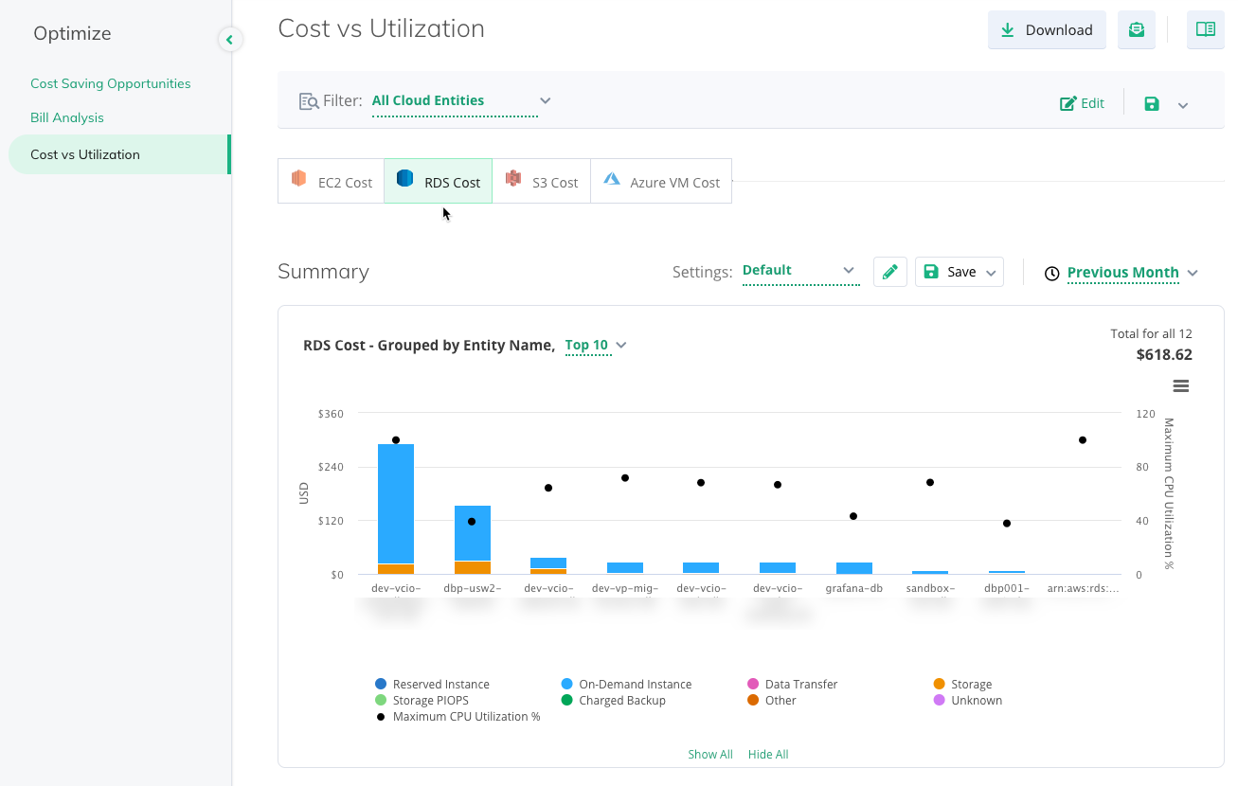Toggle Storage PIOPS legend series
The width and height of the screenshot is (1238, 786).
pos(422,700)
